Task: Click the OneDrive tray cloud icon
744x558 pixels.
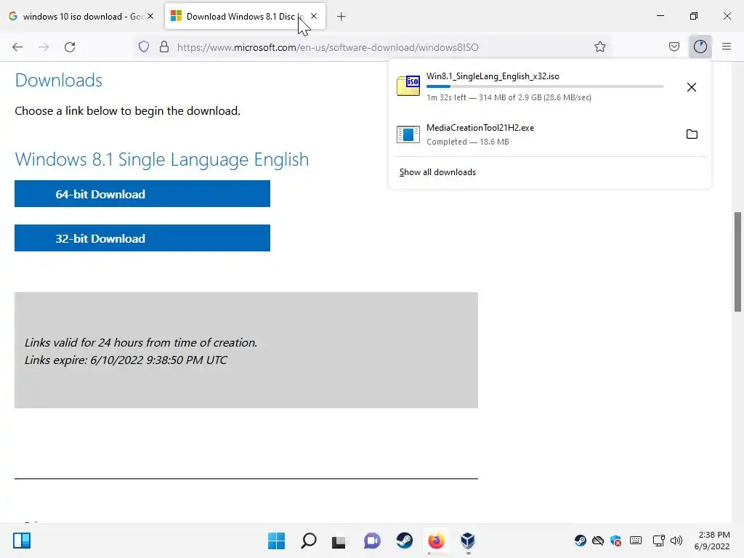Action: [x=598, y=541]
